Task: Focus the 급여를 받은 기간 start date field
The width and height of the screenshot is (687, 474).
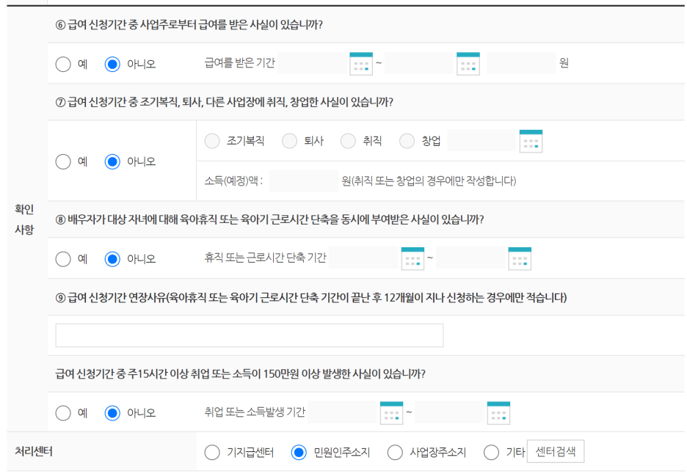Action: pyautogui.click(x=313, y=63)
